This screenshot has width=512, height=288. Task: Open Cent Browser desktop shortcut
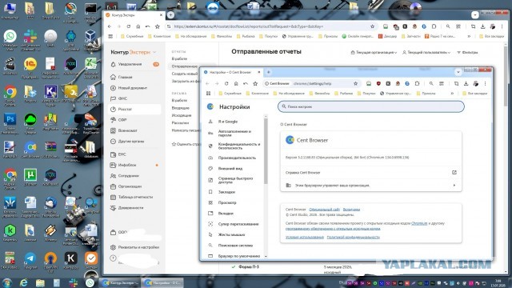pyautogui.click(x=30, y=150)
